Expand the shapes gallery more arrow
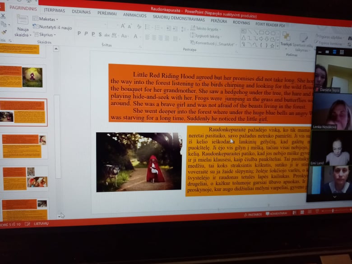The height and width of the screenshot is (264, 352). pos(278,46)
